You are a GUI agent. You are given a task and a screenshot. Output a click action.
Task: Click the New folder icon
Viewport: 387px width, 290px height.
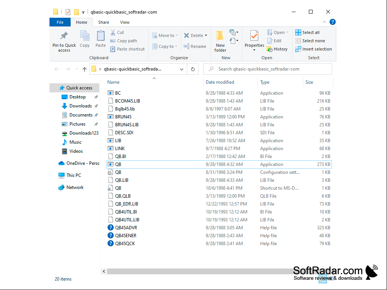pos(220,36)
